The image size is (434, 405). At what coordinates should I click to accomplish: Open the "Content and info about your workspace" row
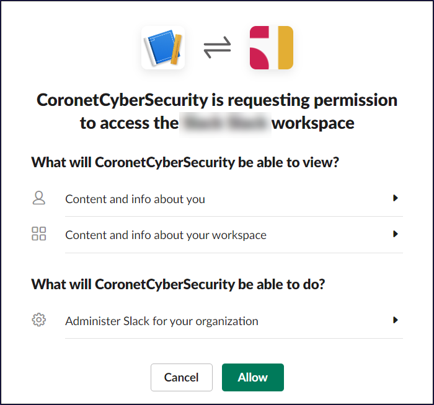tap(166, 235)
